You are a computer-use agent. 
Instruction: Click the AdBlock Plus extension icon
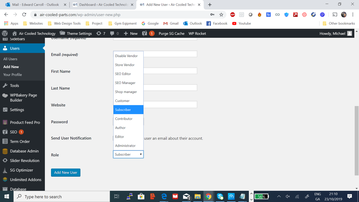point(233,15)
